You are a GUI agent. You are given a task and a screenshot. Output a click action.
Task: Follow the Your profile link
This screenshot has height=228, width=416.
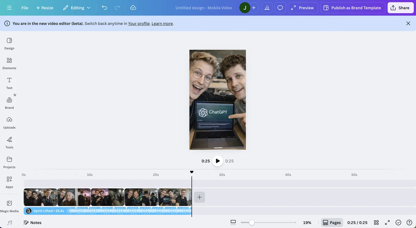tap(139, 23)
